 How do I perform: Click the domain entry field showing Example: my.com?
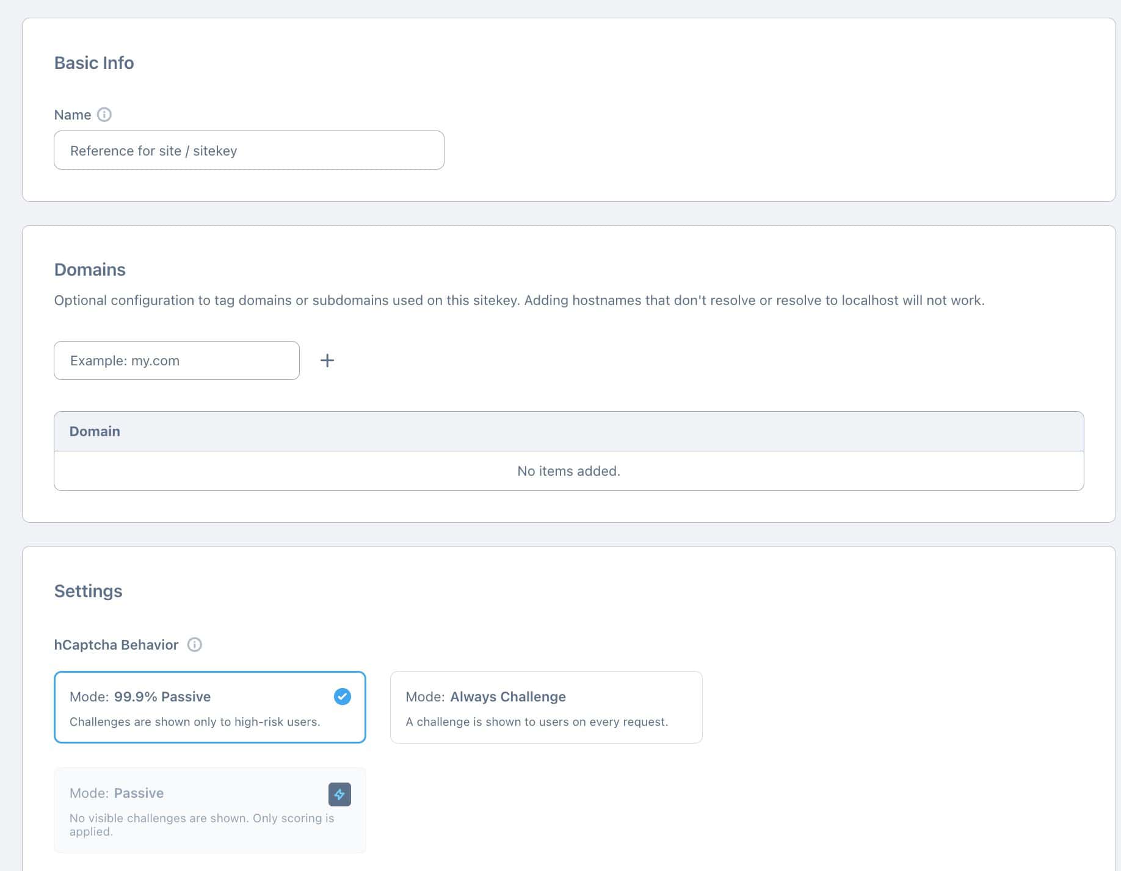click(176, 360)
